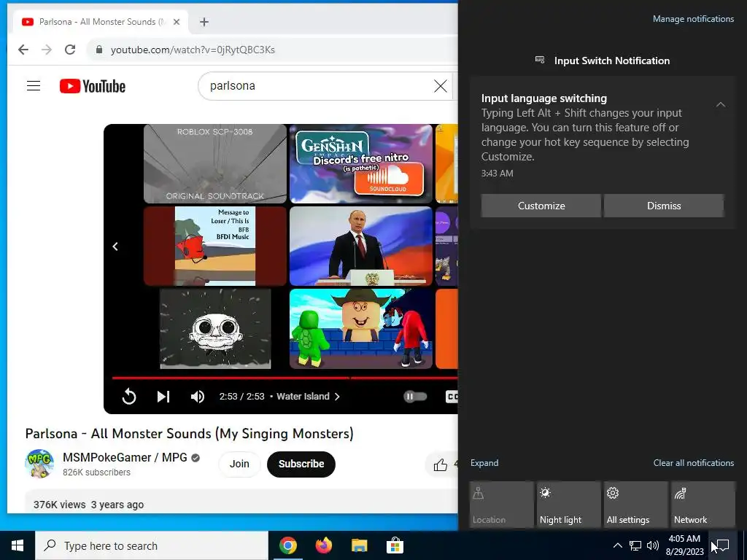Open the black-and-white face video thumbnail
The height and width of the screenshot is (560, 747).
coord(215,329)
